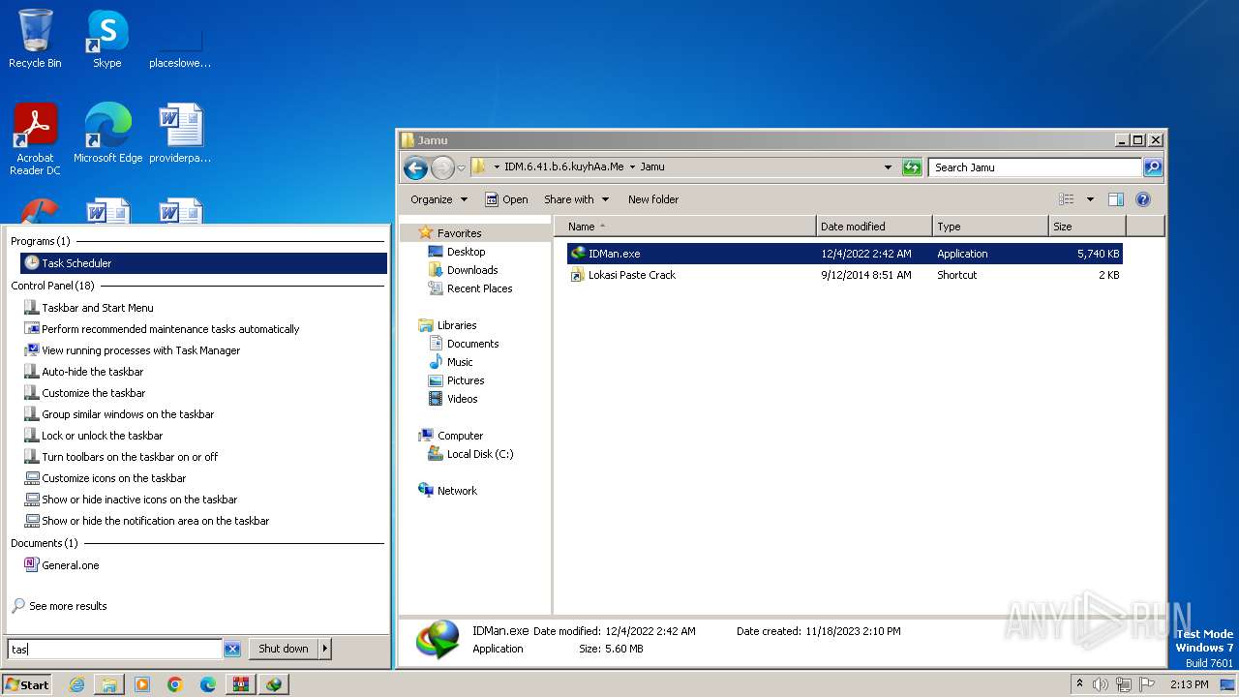Open Desktop under Favorites
The width and height of the screenshot is (1239, 697).
(456, 252)
